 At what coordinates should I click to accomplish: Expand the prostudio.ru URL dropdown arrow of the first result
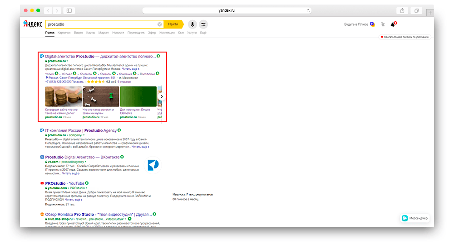pos(68,61)
